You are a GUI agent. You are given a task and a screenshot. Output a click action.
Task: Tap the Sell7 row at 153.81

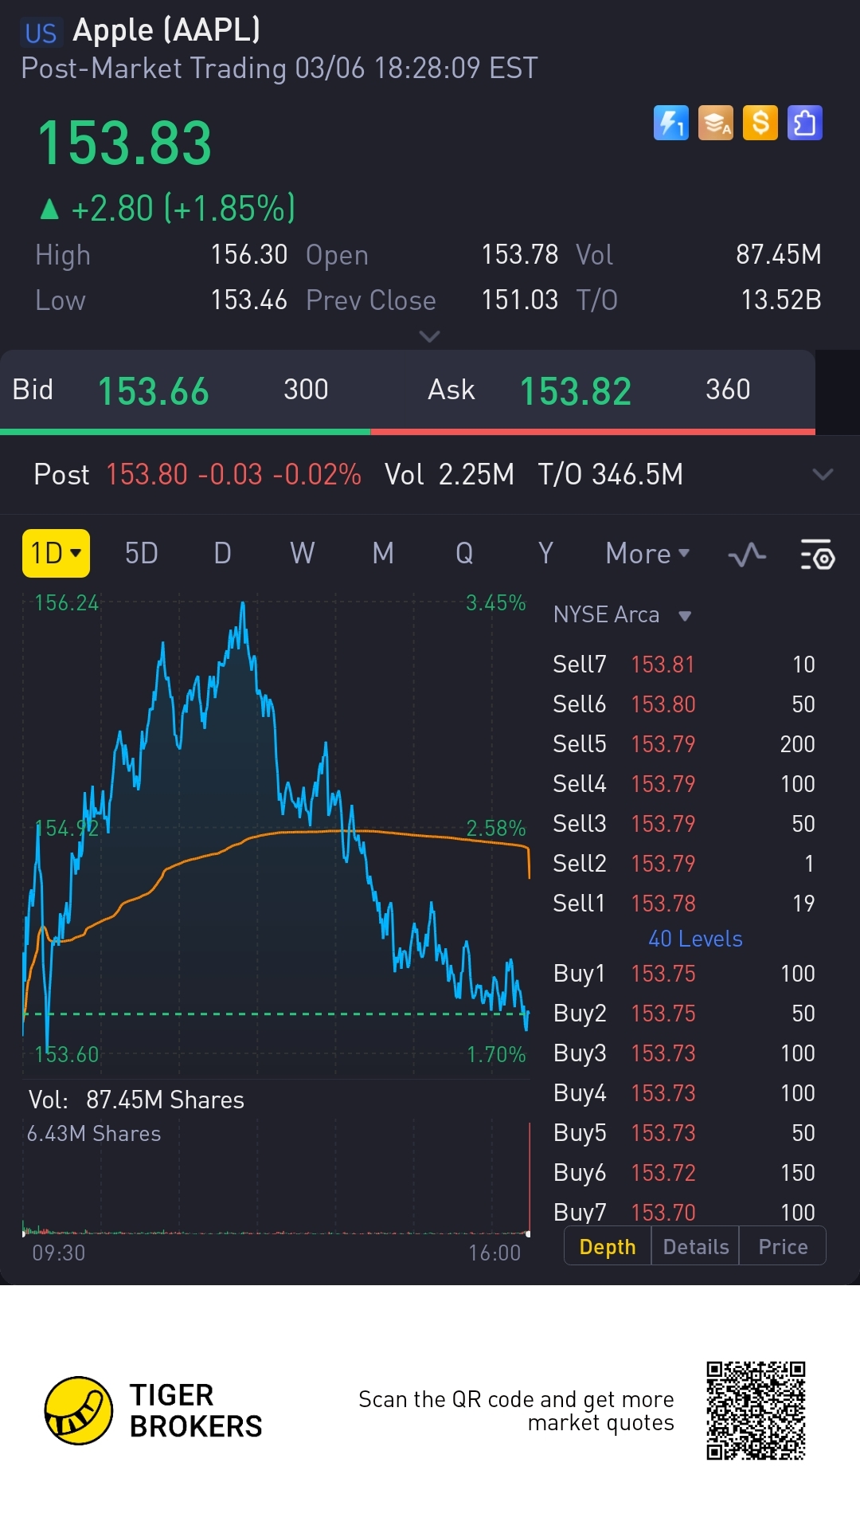pyautogui.click(x=684, y=665)
